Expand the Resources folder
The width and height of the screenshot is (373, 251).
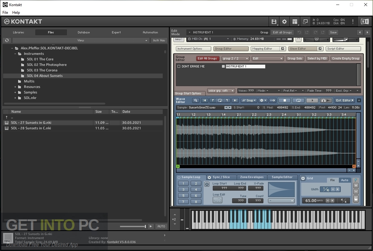15,87
